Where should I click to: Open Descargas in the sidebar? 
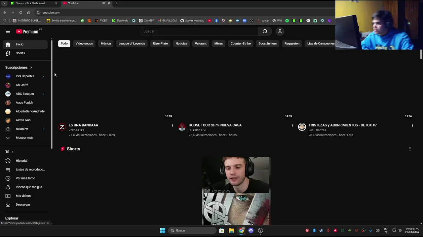25,204
